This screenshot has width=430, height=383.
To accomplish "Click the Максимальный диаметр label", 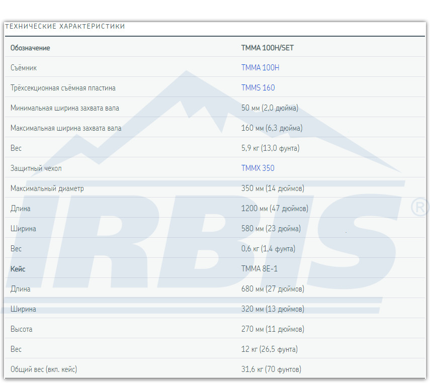I will pyautogui.click(x=47, y=188).
